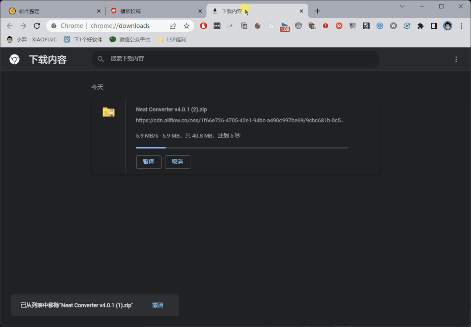
Task: Focus the 搜索下载内容 search field
Action: coord(236,59)
